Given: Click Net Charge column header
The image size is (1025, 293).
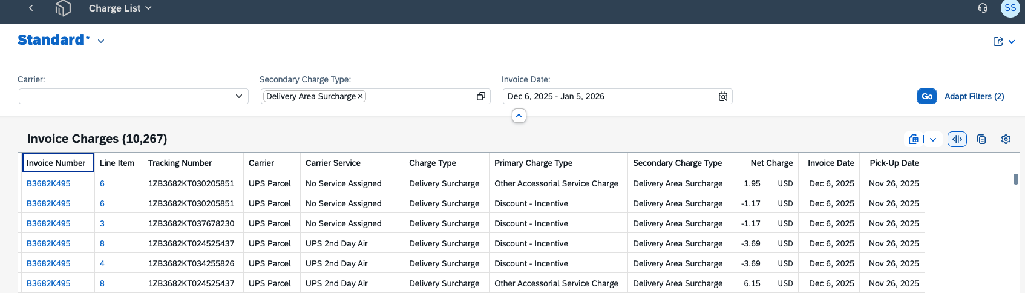Looking at the screenshot, I should (x=765, y=163).
